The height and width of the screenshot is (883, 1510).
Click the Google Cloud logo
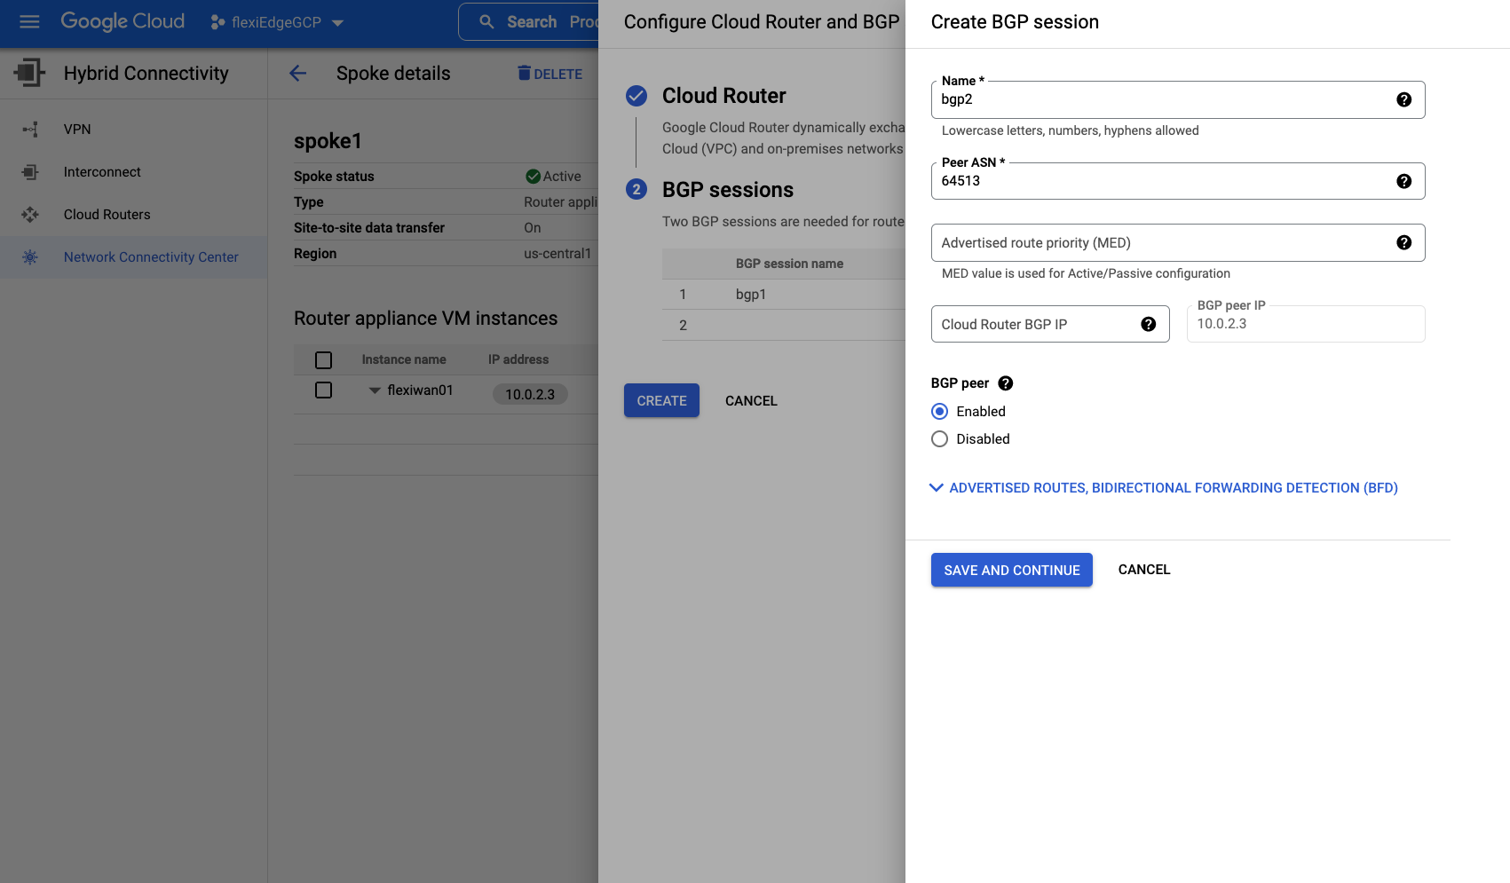pyautogui.click(x=123, y=21)
